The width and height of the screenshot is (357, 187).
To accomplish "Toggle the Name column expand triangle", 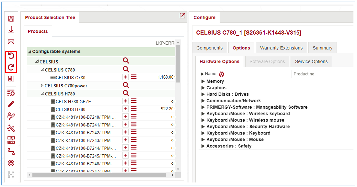I will [202, 74].
